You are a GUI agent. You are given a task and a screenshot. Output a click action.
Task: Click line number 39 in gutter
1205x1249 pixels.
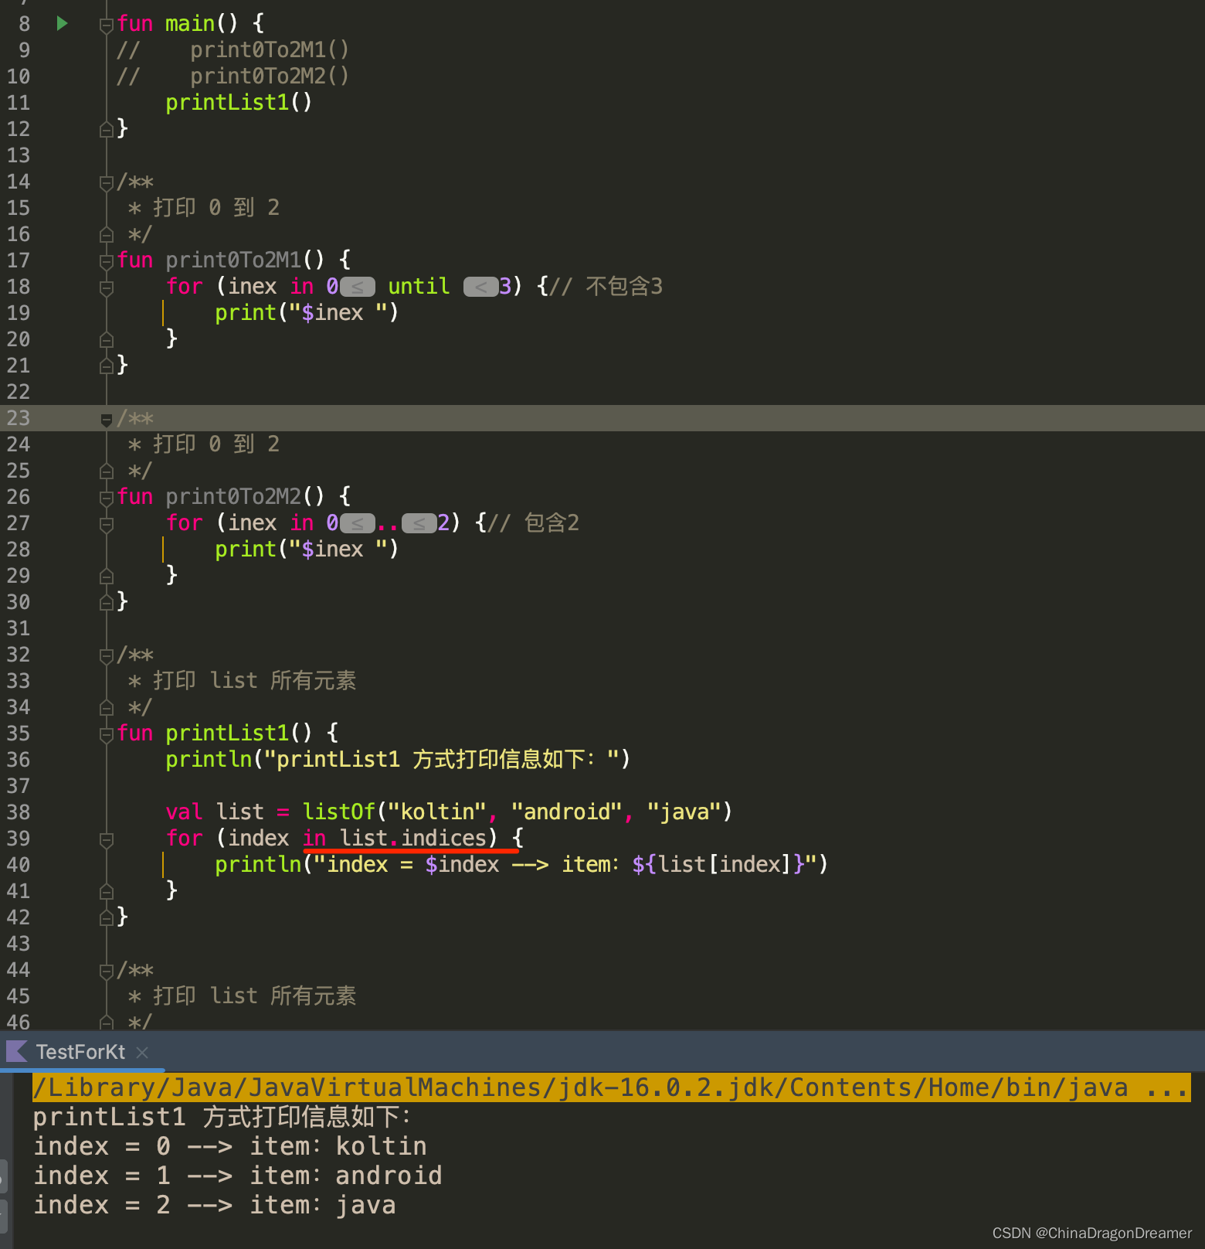pos(18,839)
